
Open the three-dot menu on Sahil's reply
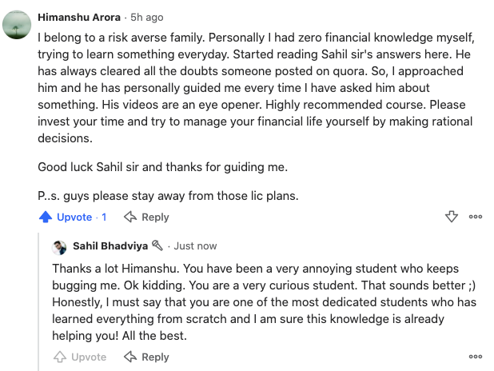(476, 357)
